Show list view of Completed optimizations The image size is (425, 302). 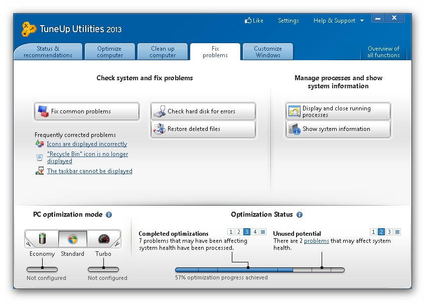click(x=263, y=232)
